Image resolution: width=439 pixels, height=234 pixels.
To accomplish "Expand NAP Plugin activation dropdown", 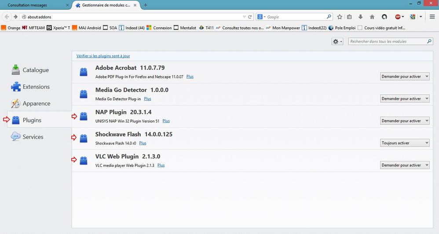I will pos(404,121).
